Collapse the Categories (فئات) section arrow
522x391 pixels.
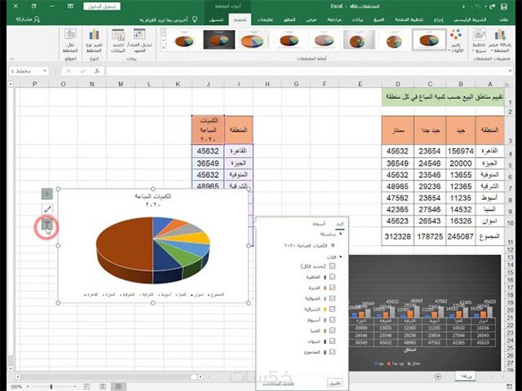click(341, 257)
